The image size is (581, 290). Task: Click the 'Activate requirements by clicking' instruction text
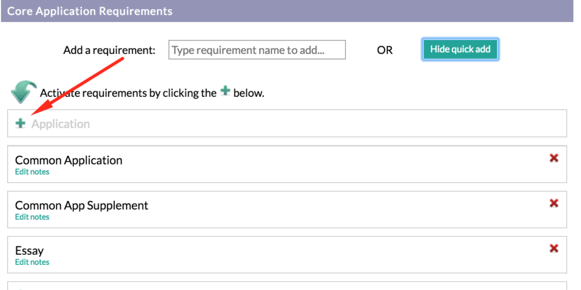point(128,93)
